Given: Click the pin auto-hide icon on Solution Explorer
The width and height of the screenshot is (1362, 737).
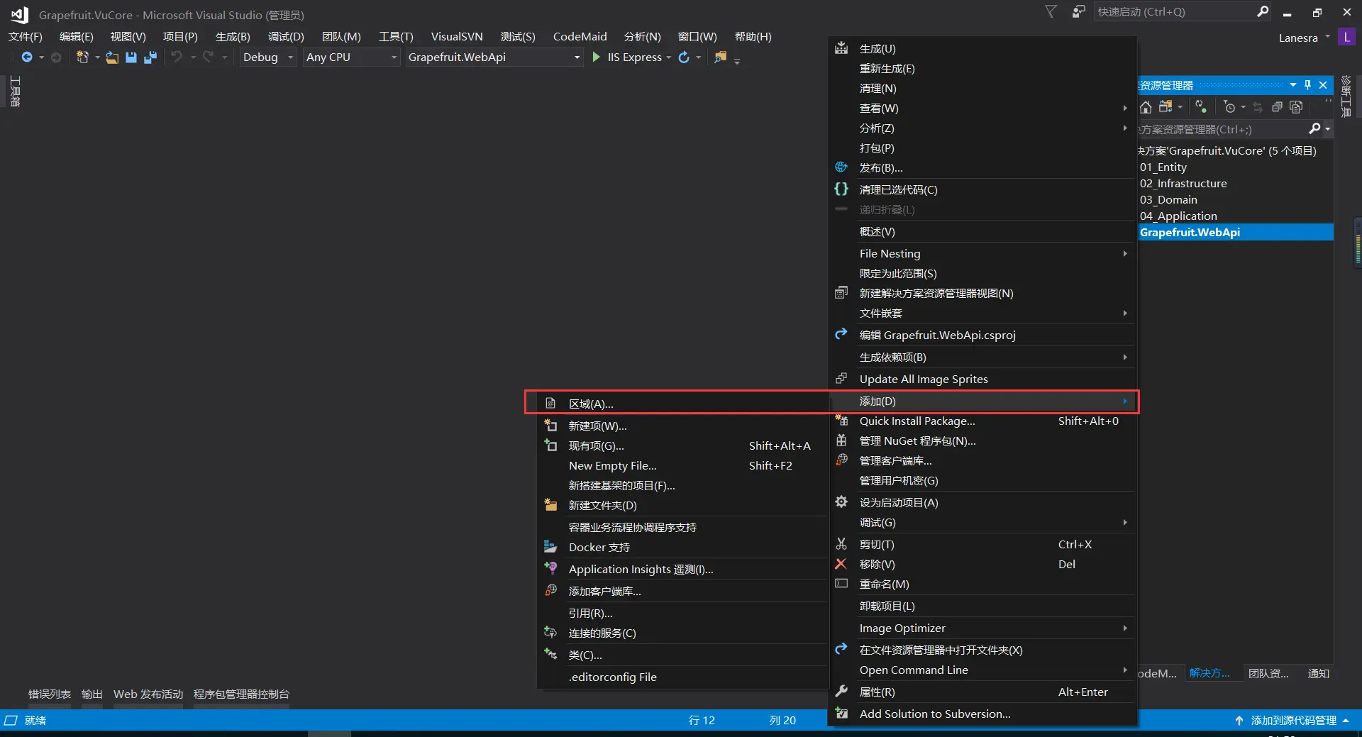Looking at the screenshot, I should (x=1308, y=85).
